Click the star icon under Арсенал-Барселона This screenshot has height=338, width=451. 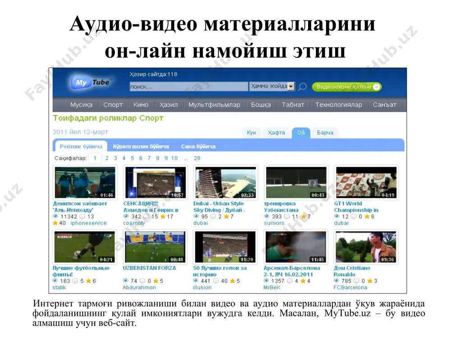pos(303,281)
